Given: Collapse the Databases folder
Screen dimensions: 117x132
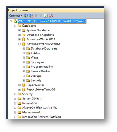Looking at the screenshot, I should (15, 26).
